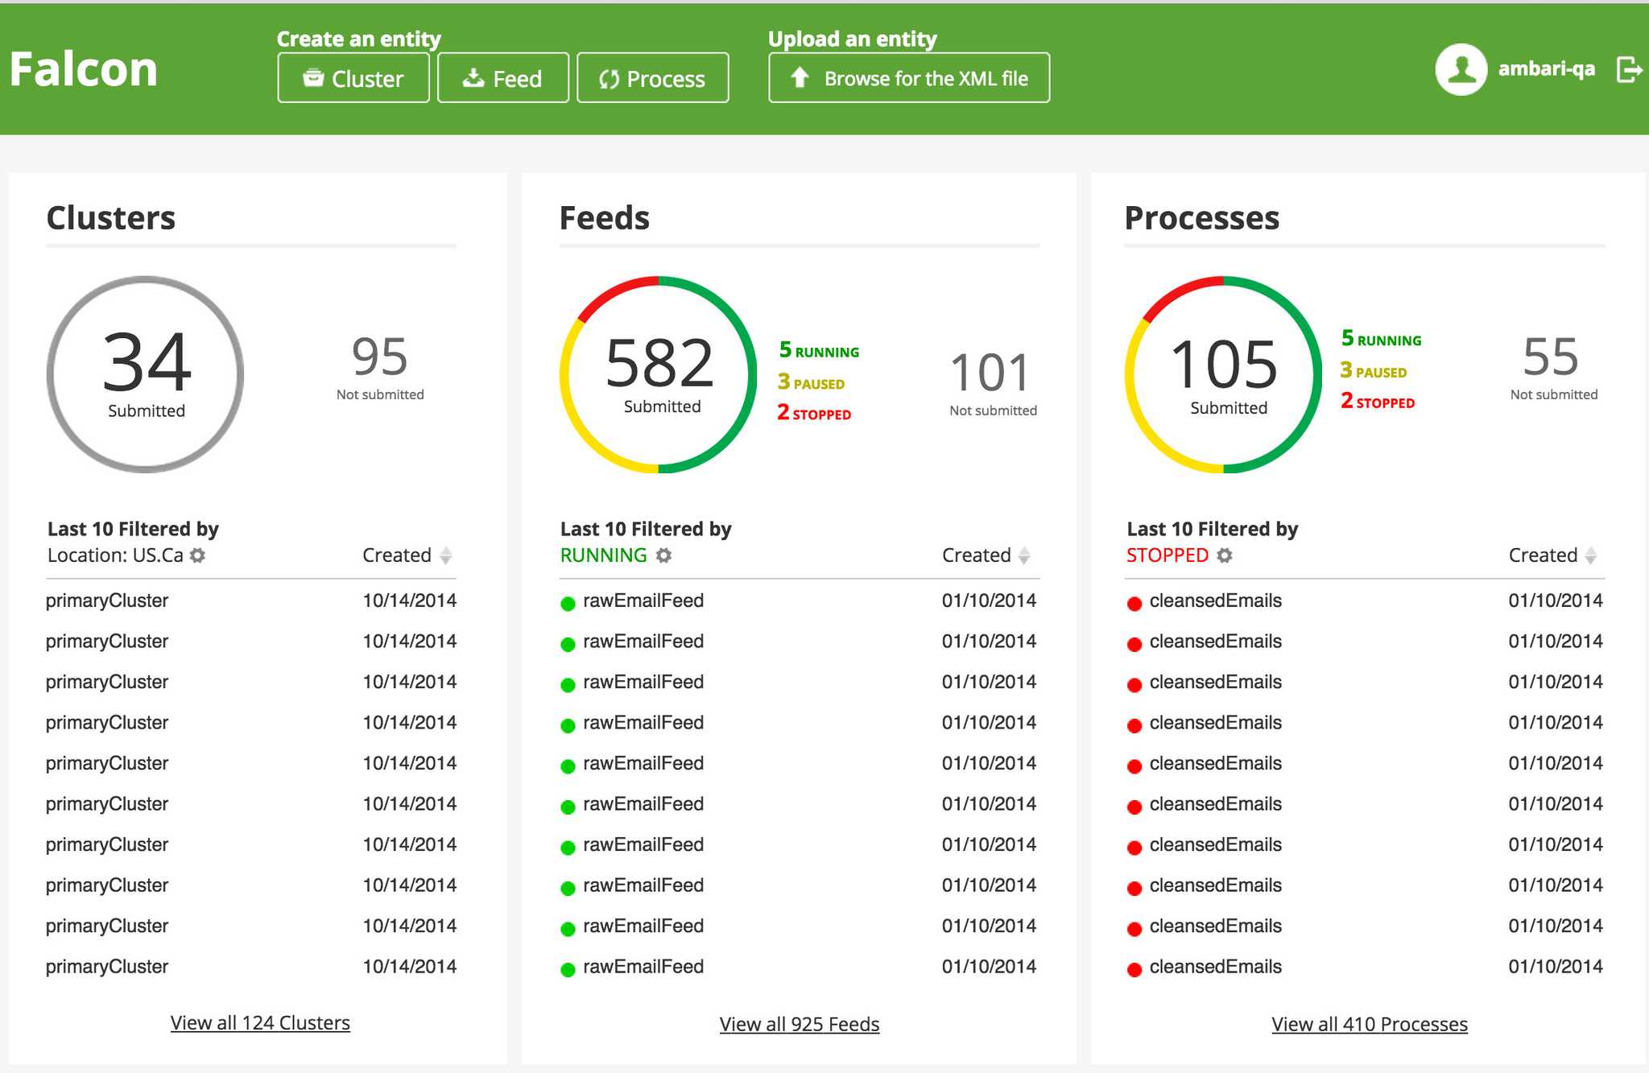Click the RUNNING filter label in Feeds
This screenshot has width=1649, height=1073.
(604, 555)
